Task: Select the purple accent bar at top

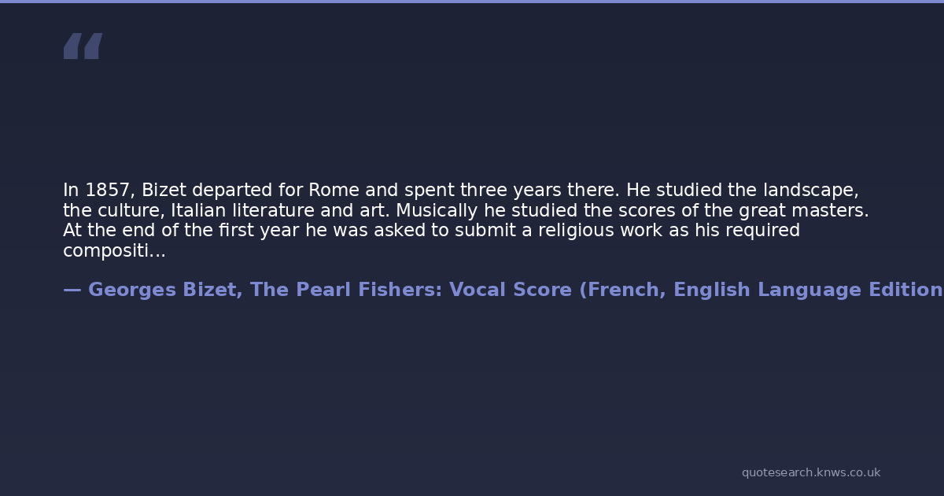Action: click(x=472, y=2)
